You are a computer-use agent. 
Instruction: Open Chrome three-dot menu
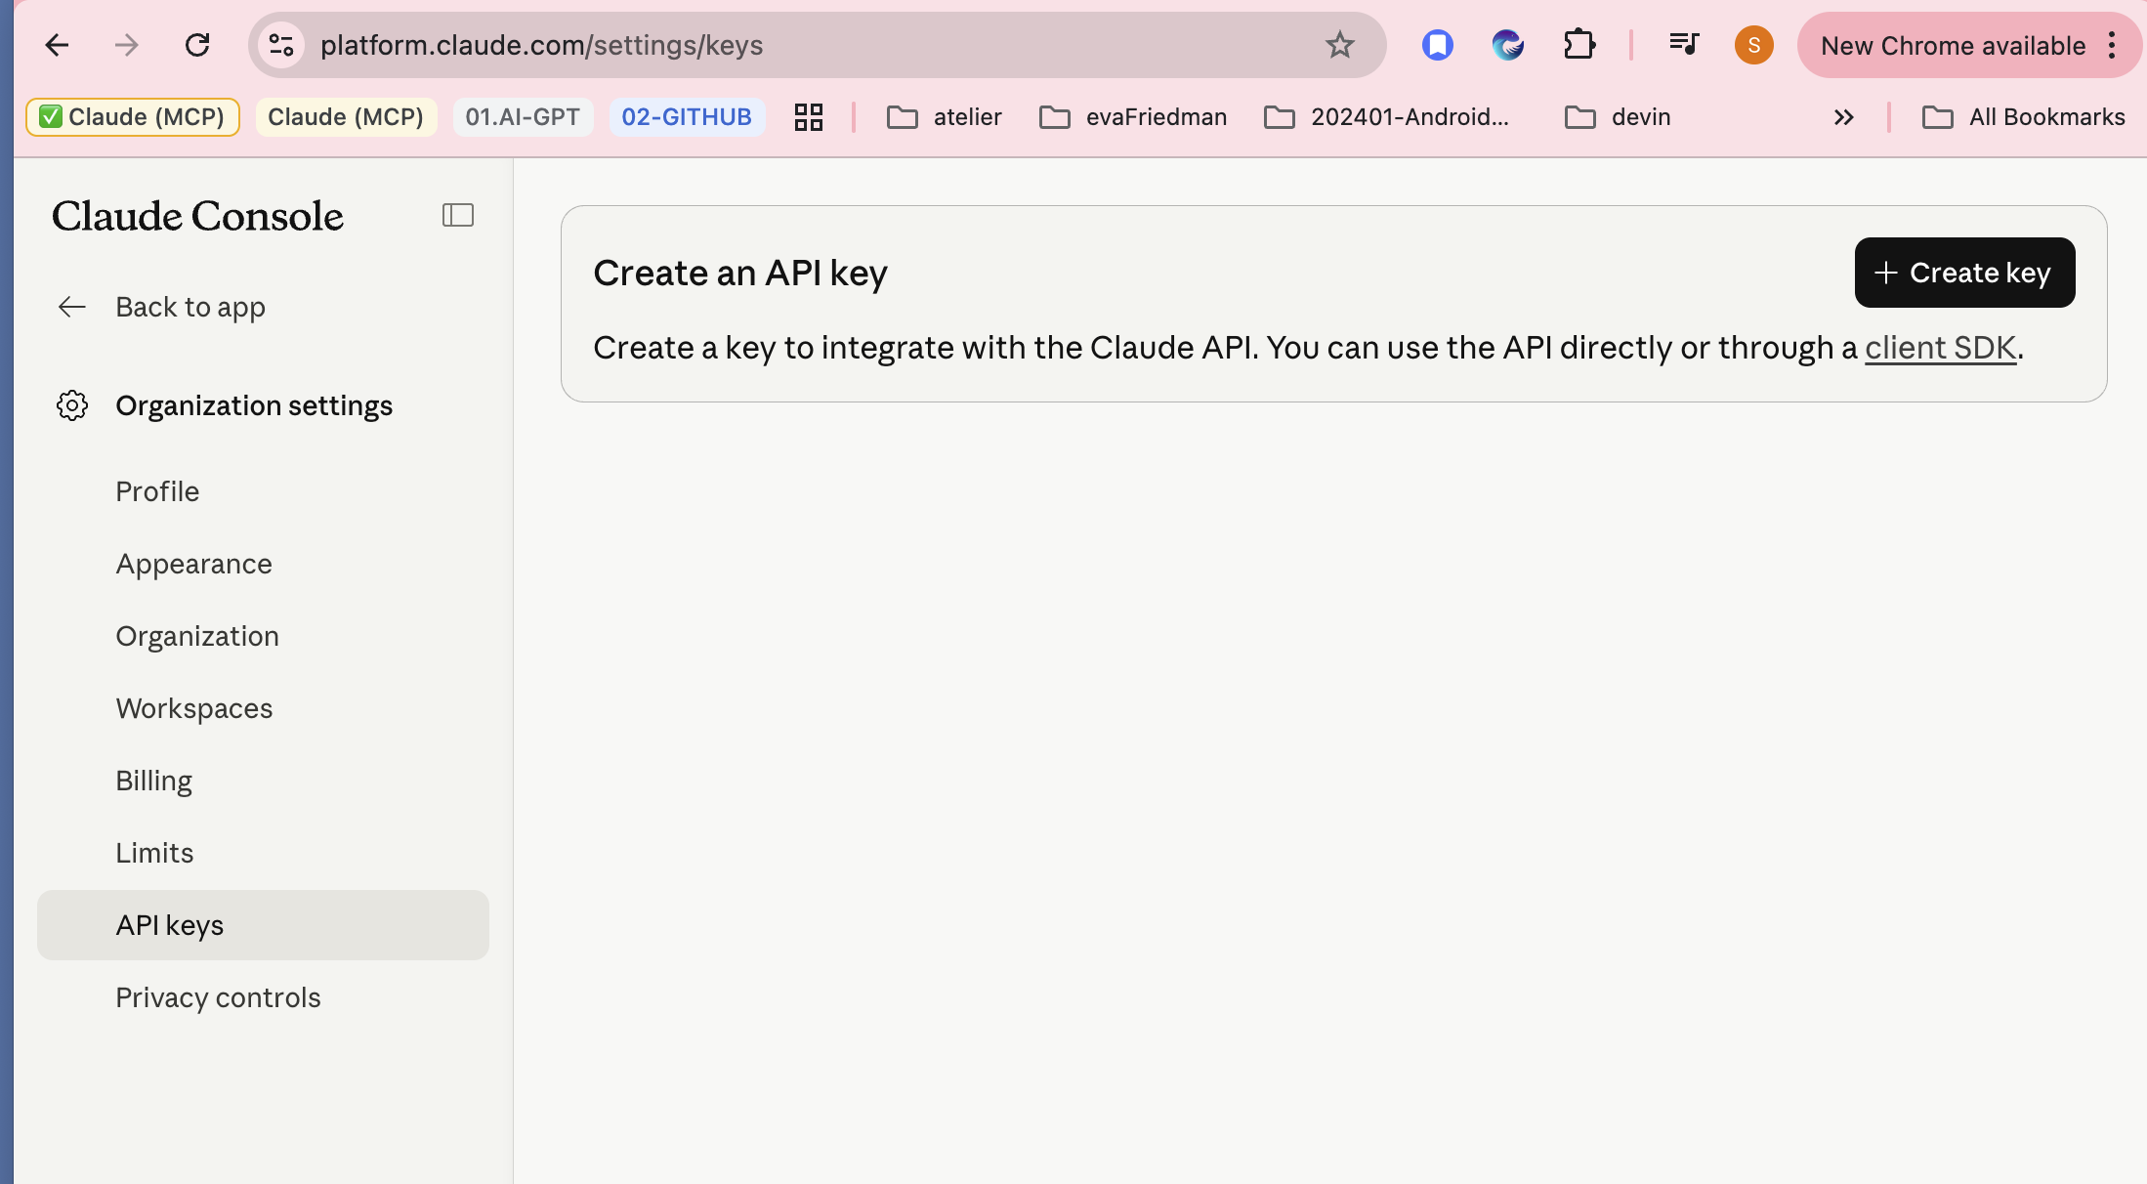click(2112, 45)
